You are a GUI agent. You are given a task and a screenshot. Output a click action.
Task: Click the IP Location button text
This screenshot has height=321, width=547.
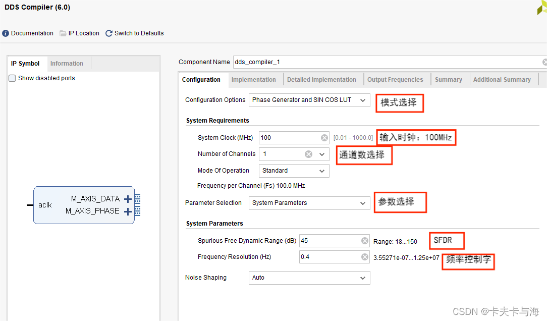84,33
